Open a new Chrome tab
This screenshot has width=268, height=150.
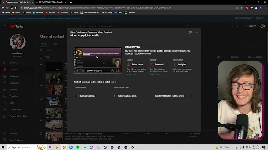point(71,2)
